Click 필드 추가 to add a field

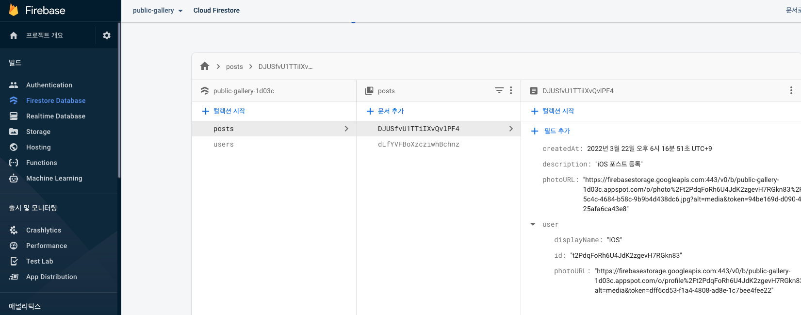pyautogui.click(x=551, y=131)
